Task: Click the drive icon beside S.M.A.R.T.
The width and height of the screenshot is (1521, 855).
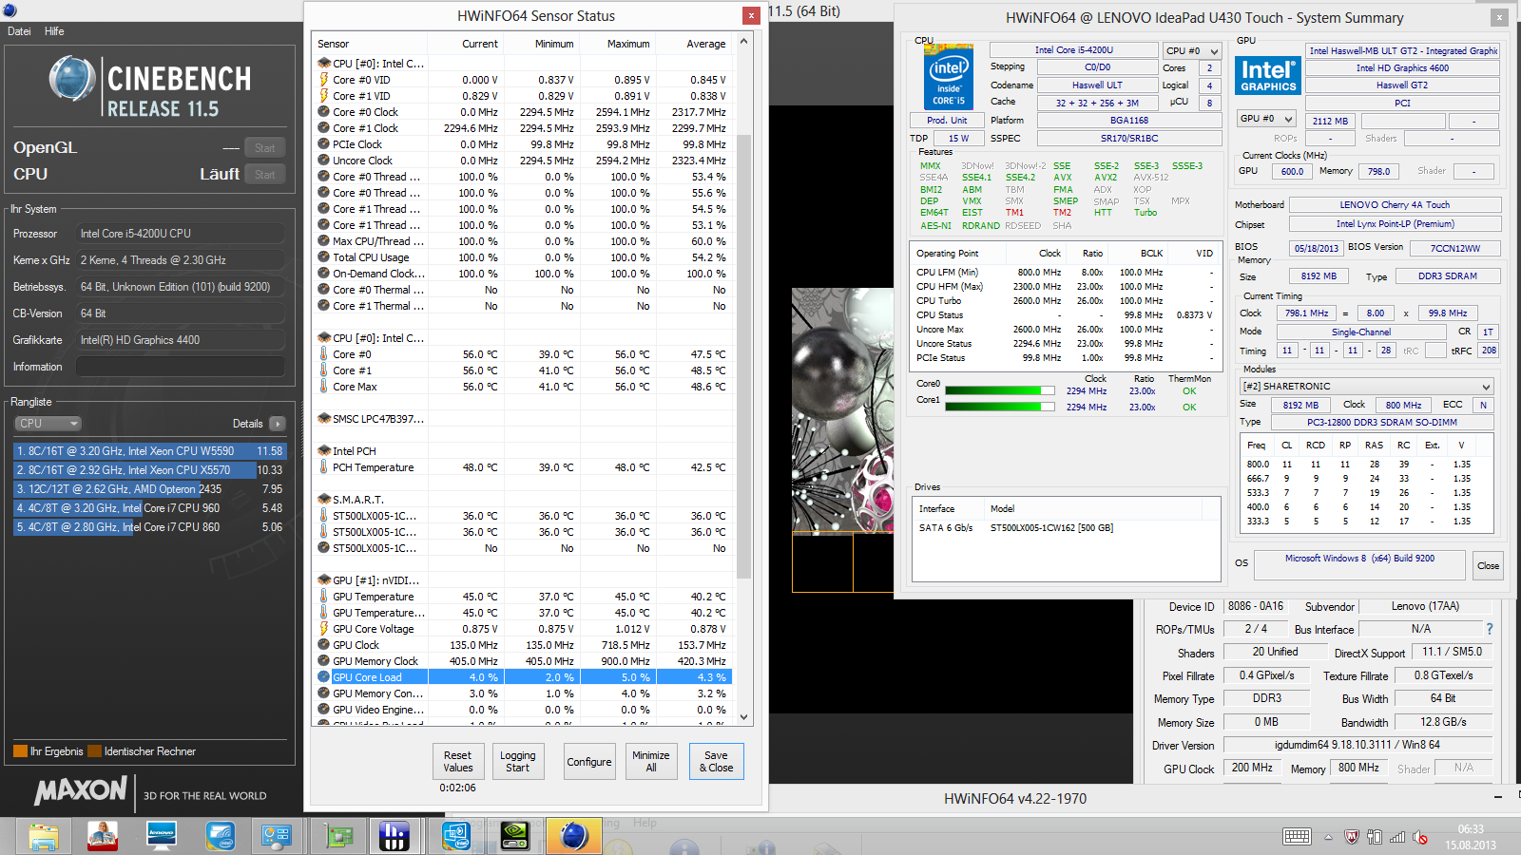Action: (324, 500)
